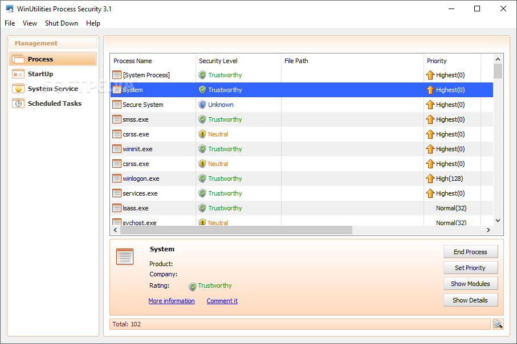Click the lsass.exe process icon
The image size is (517, 344).
(x=117, y=208)
